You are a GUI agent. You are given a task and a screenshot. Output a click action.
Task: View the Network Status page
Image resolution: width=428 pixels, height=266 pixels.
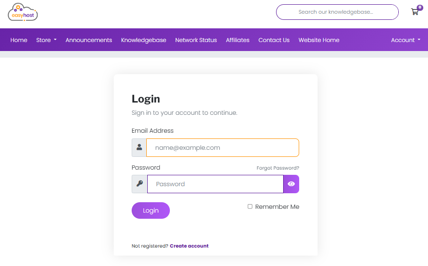[x=196, y=40]
